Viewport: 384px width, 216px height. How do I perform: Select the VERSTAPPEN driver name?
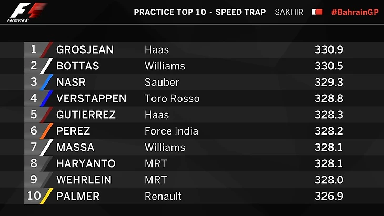91,98
